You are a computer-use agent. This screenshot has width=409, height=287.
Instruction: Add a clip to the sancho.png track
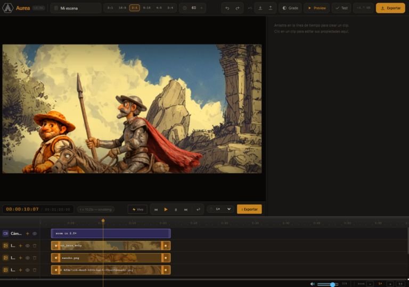20,258
